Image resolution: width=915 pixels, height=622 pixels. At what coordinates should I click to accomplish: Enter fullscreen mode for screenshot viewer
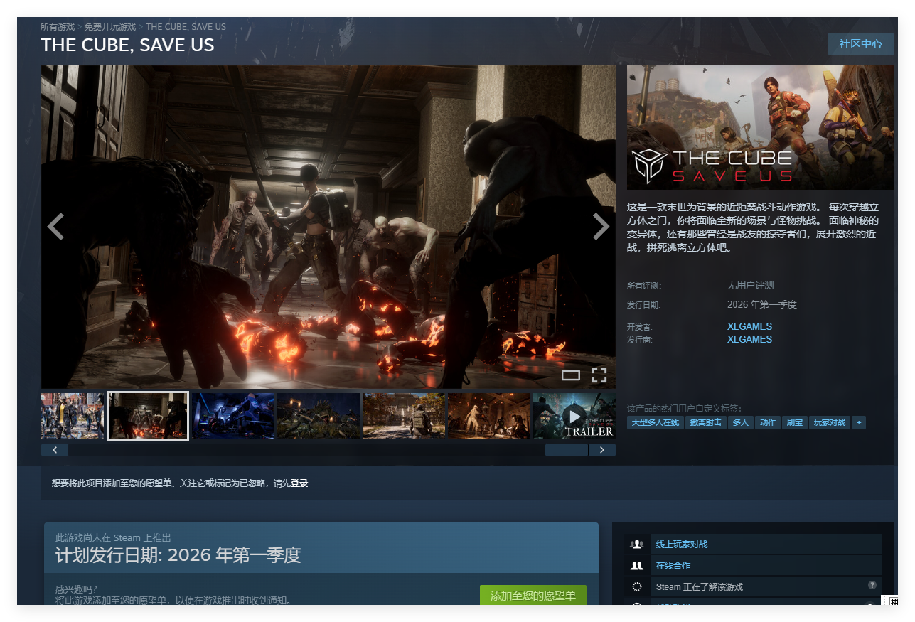point(599,375)
